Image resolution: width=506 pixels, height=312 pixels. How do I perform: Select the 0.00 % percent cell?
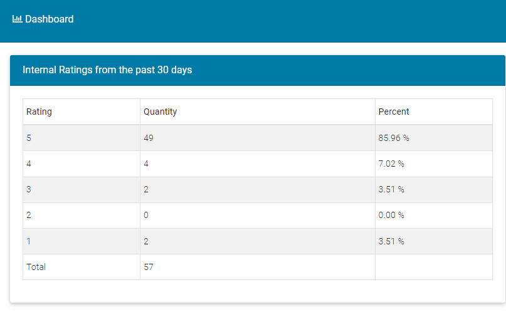(434, 216)
